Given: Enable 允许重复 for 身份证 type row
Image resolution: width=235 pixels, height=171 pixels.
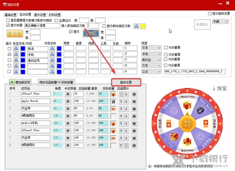Looking at the screenshot, I should coord(166,59).
